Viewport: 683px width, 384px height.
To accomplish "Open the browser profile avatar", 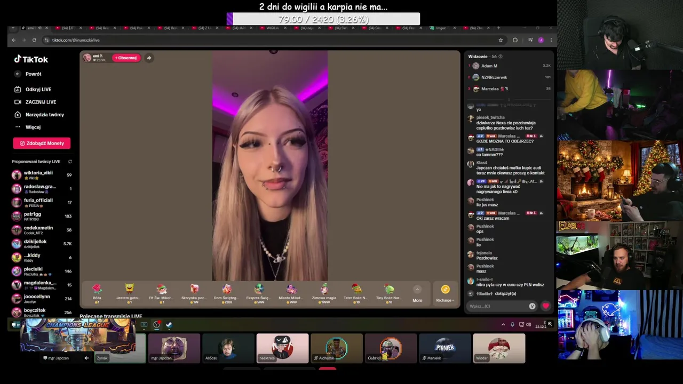I will (x=541, y=40).
